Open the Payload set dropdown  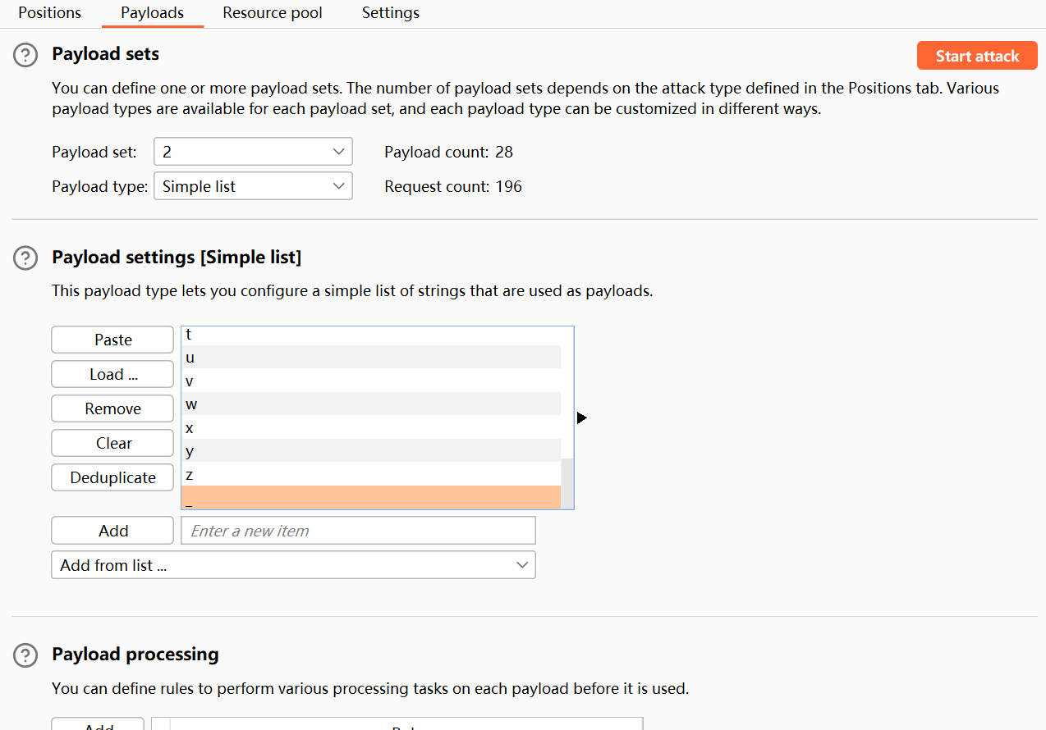coord(253,152)
